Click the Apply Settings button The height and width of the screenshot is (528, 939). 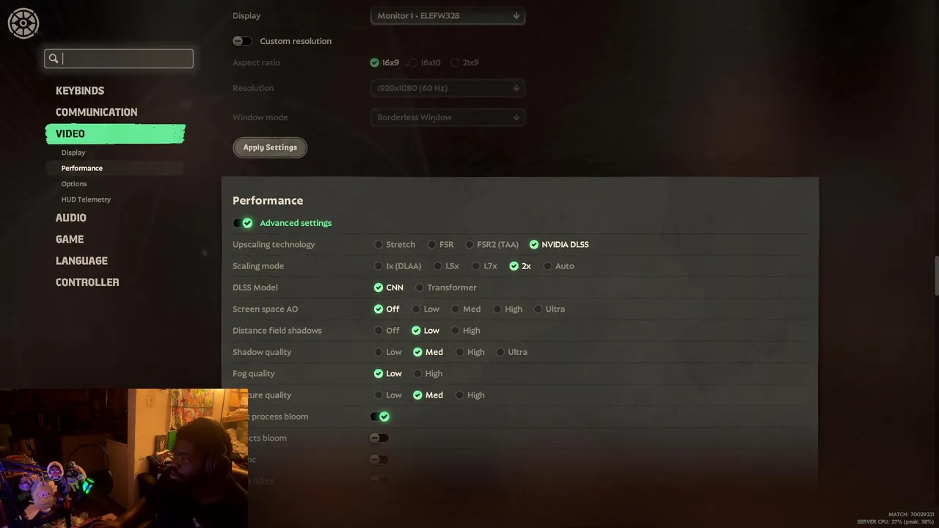tap(270, 147)
